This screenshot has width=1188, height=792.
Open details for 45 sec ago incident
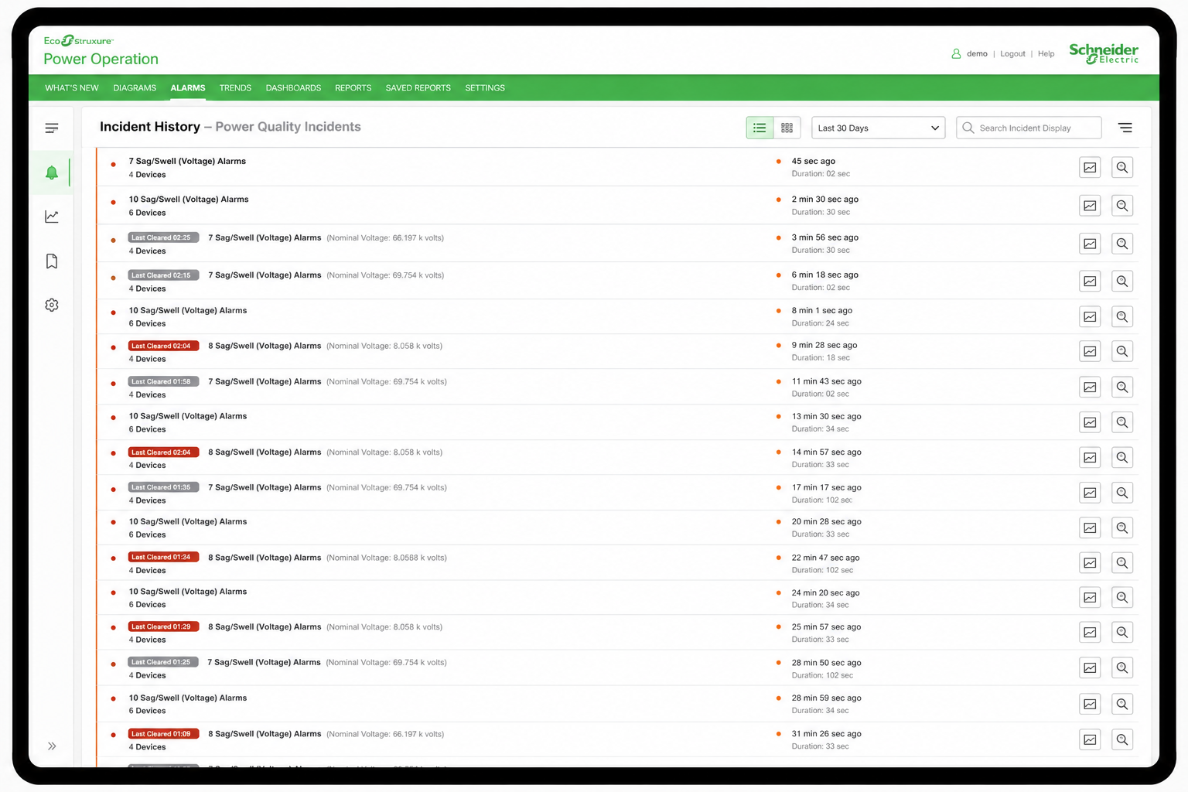coord(1122,167)
